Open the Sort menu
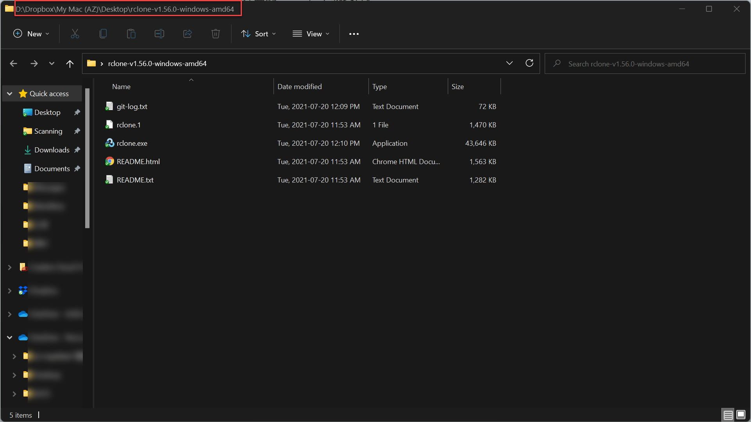Image resolution: width=751 pixels, height=422 pixels. 259,34
